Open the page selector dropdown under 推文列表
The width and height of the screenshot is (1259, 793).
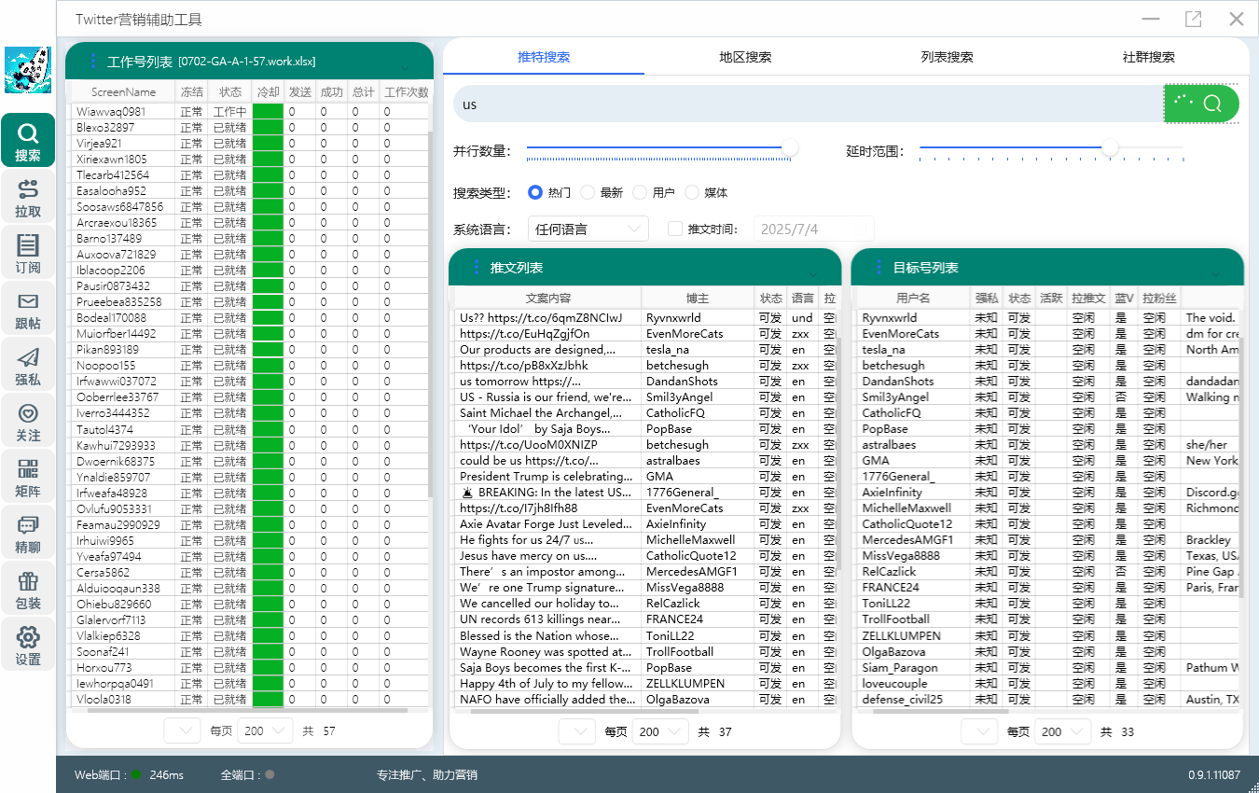coord(576,732)
